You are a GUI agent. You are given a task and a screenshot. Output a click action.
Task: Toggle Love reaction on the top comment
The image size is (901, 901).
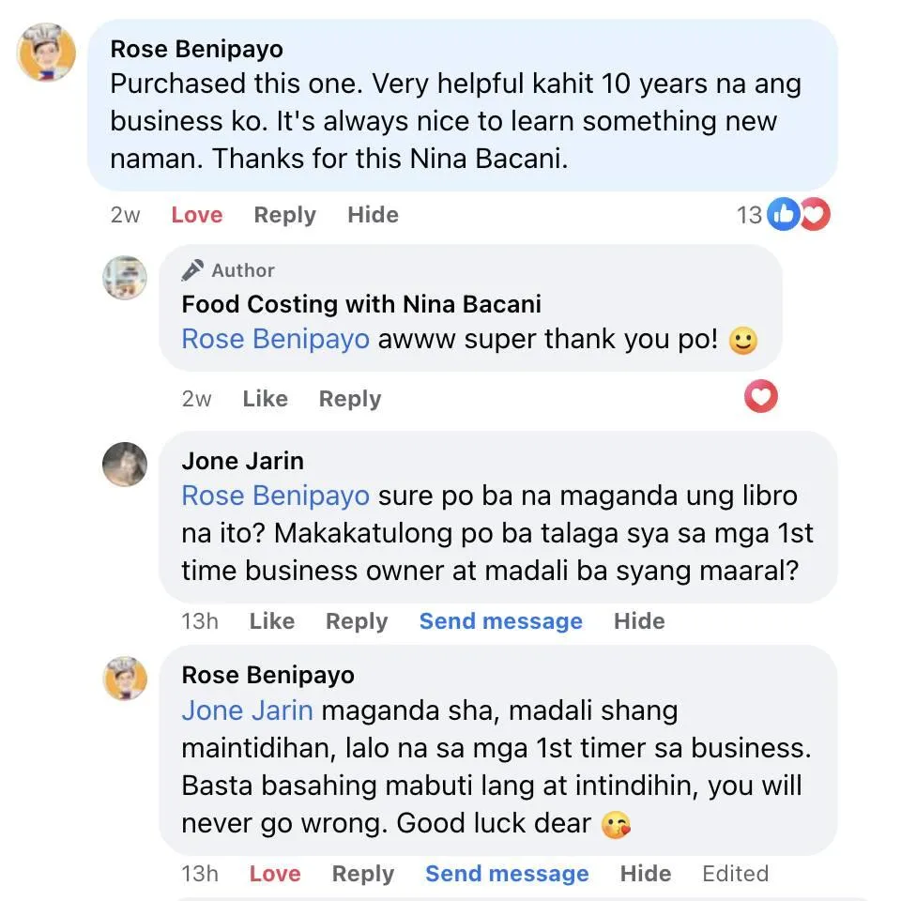click(x=197, y=215)
